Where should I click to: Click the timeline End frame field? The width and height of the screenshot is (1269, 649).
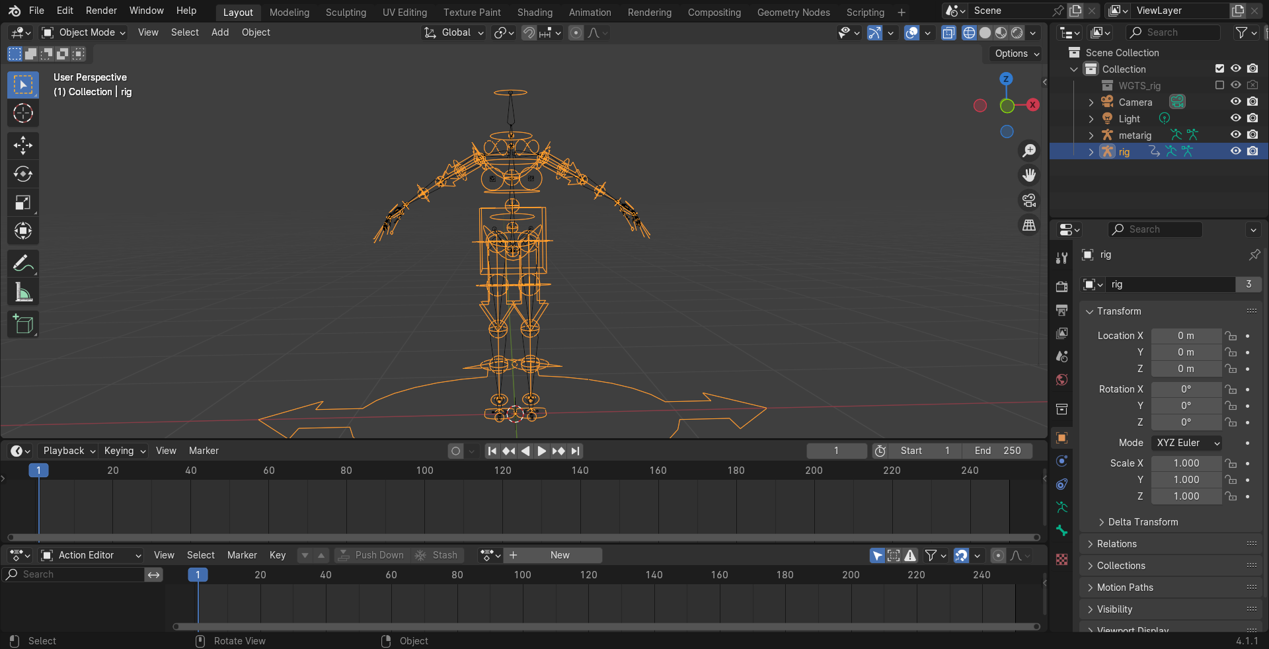tap(998, 451)
